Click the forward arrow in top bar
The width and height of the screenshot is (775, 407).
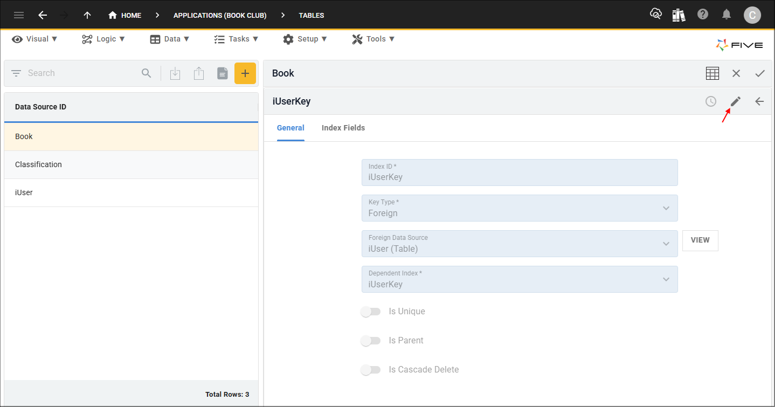point(64,15)
